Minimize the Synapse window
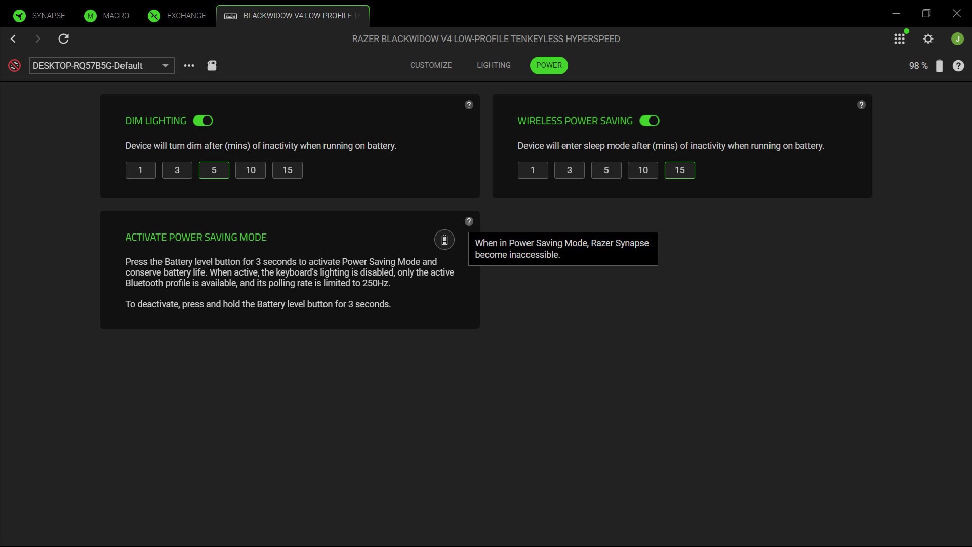The height and width of the screenshot is (547, 972). point(896,13)
